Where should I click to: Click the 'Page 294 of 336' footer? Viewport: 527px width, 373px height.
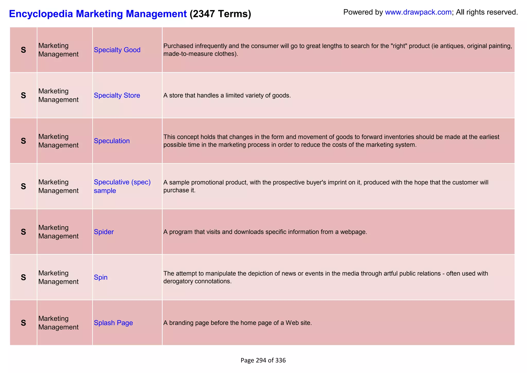[263, 360]
